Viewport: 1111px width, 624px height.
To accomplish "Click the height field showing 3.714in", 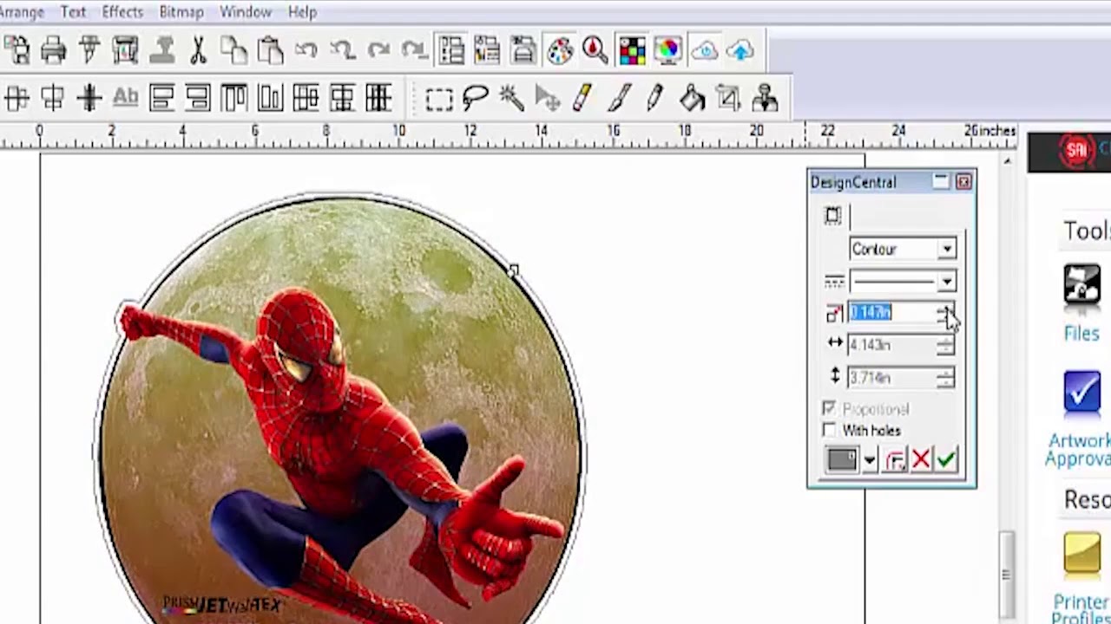I will [x=892, y=377].
